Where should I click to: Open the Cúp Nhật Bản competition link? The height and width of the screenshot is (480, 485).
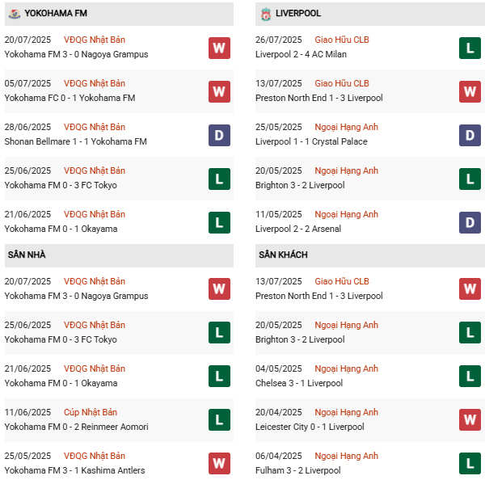point(95,412)
